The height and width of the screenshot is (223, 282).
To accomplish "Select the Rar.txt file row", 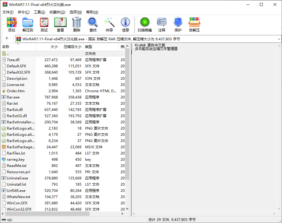I will pos(63,103).
